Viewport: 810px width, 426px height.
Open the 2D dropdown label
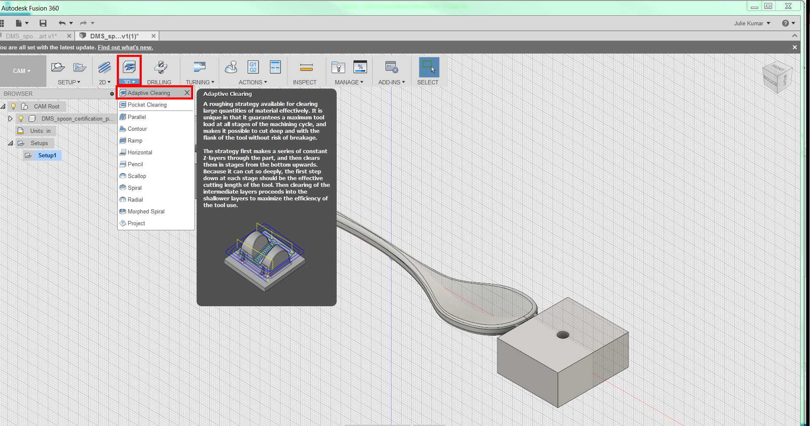tap(105, 82)
